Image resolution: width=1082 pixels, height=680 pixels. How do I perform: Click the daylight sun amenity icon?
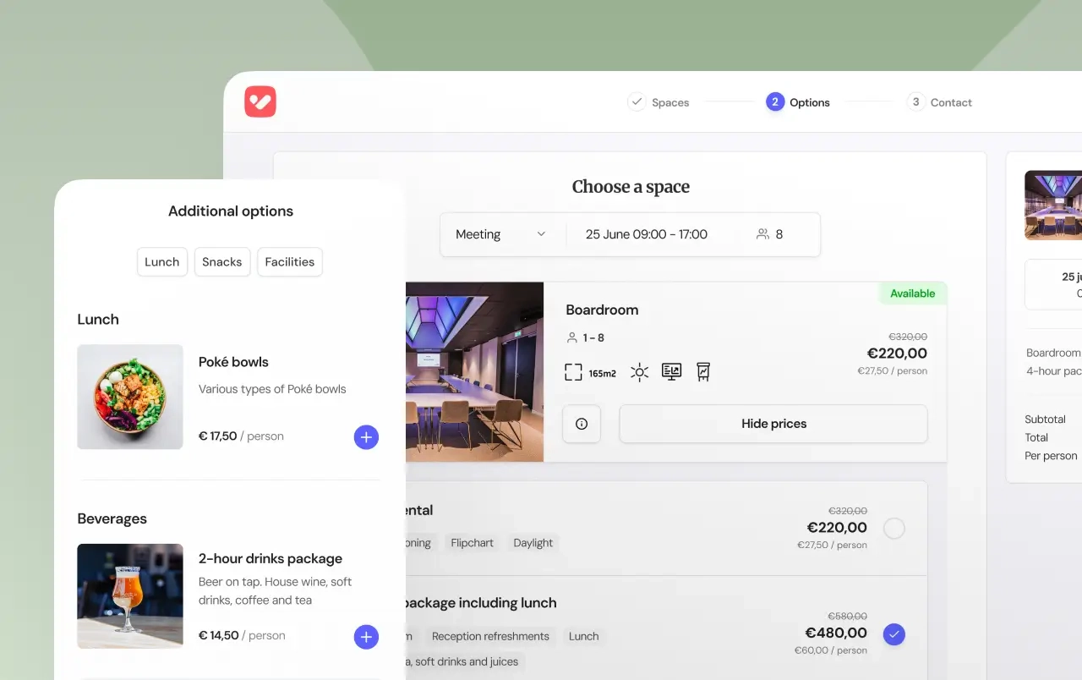point(639,372)
